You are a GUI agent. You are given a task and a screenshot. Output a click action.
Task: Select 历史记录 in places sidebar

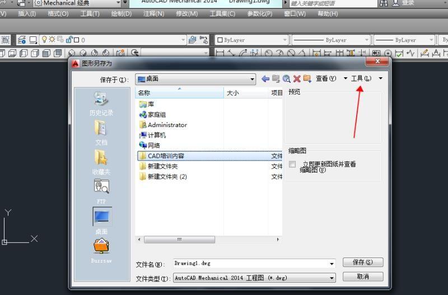pyautogui.click(x=101, y=104)
